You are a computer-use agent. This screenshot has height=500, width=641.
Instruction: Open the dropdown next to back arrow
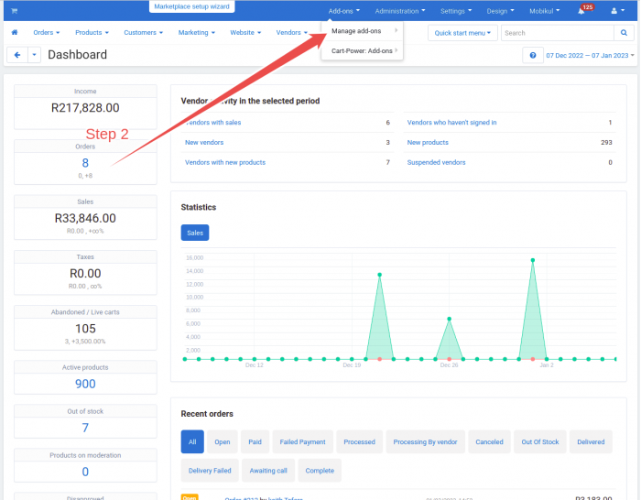[x=35, y=55]
